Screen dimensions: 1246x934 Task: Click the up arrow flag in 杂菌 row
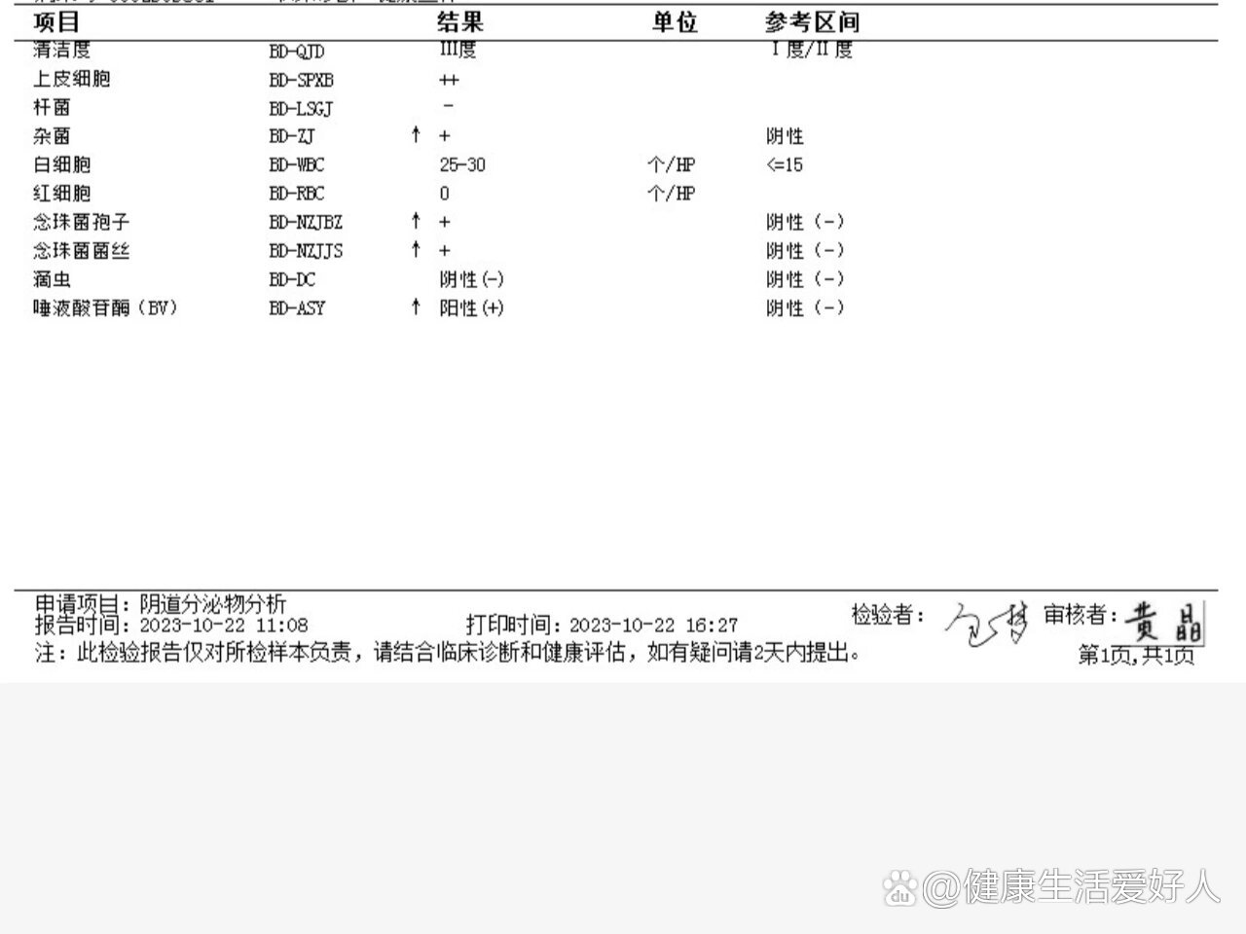(x=417, y=135)
